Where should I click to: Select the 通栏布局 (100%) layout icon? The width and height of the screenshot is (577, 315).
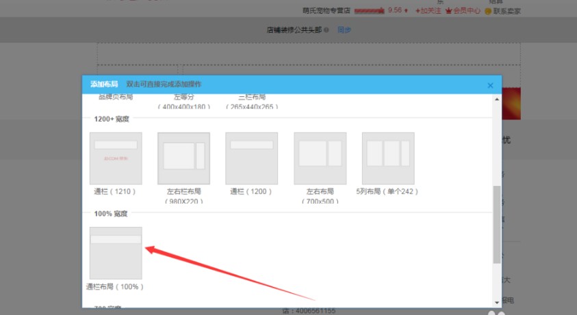coord(116,252)
